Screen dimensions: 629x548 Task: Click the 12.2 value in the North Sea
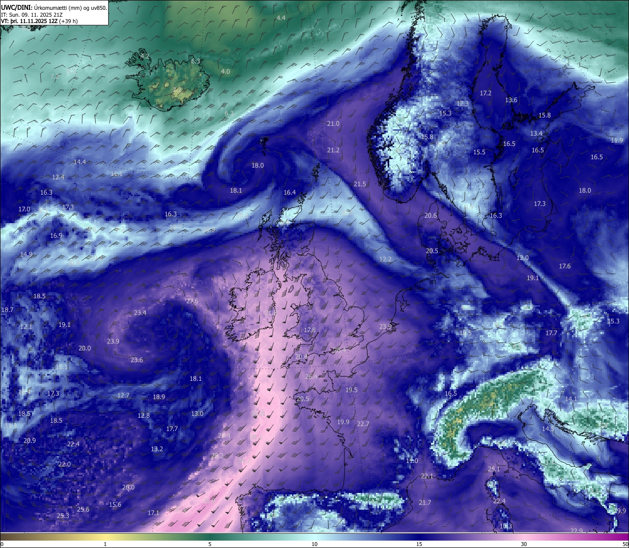click(386, 260)
